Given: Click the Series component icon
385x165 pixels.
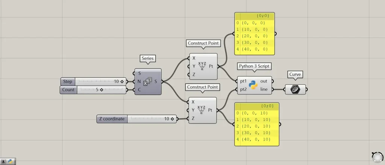Looking at the screenshot, I should 148,81.
